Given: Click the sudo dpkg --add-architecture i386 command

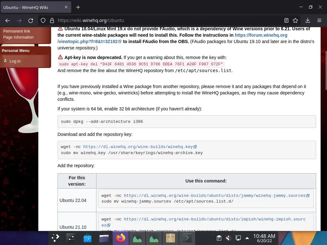Looking at the screenshot, I should pyautogui.click(x=102, y=122).
